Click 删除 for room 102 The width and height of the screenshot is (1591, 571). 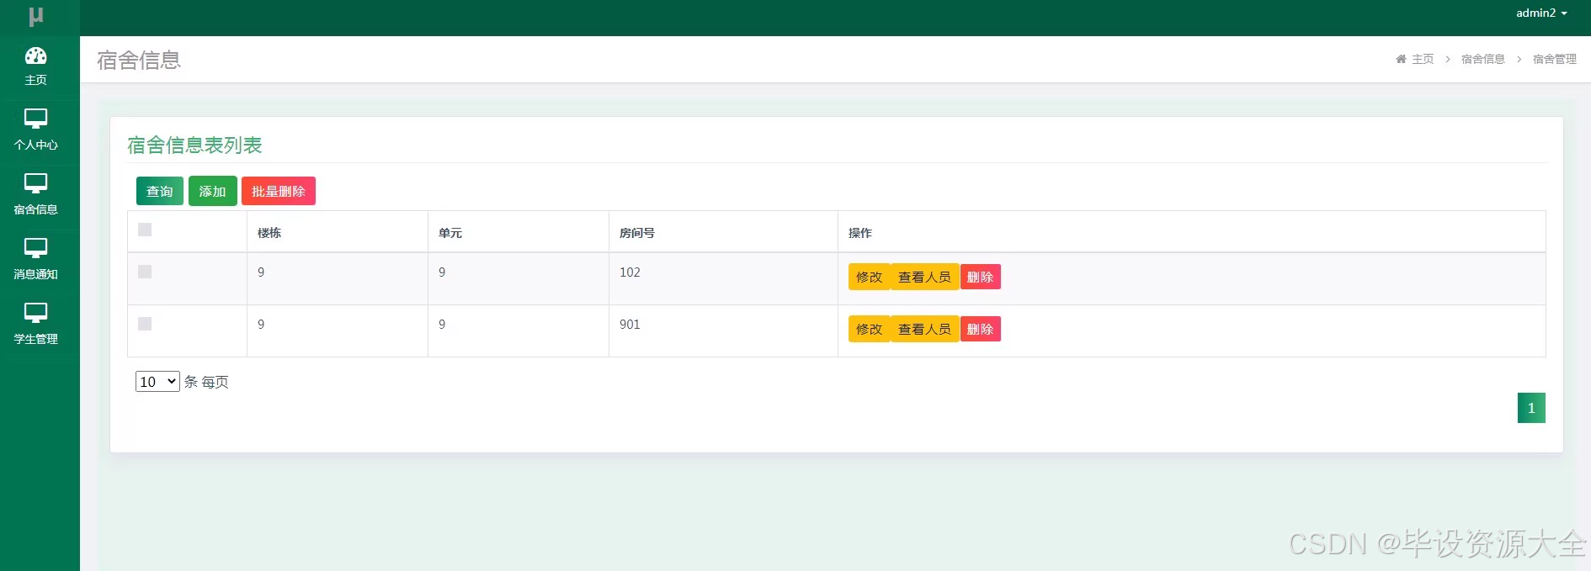[980, 277]
